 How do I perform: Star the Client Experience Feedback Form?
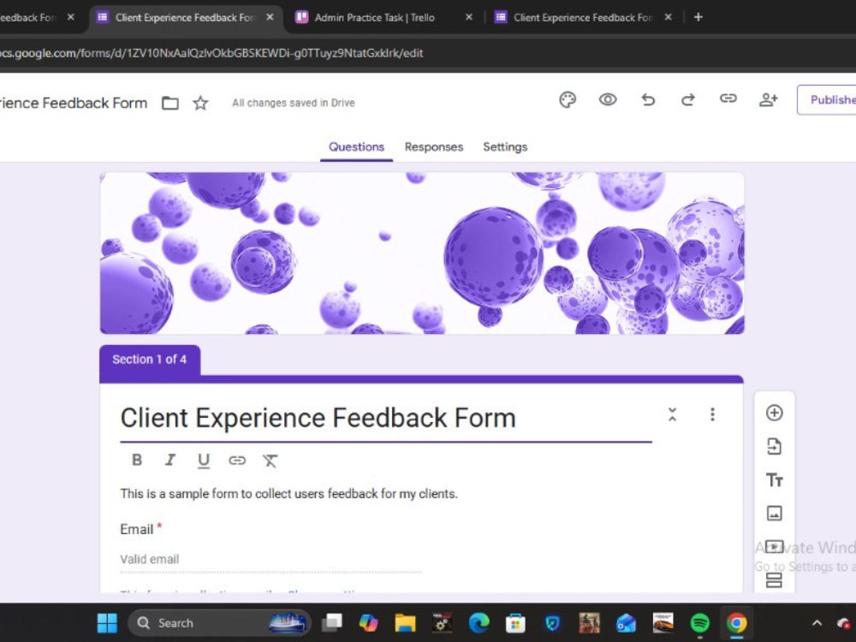point(200,103)
